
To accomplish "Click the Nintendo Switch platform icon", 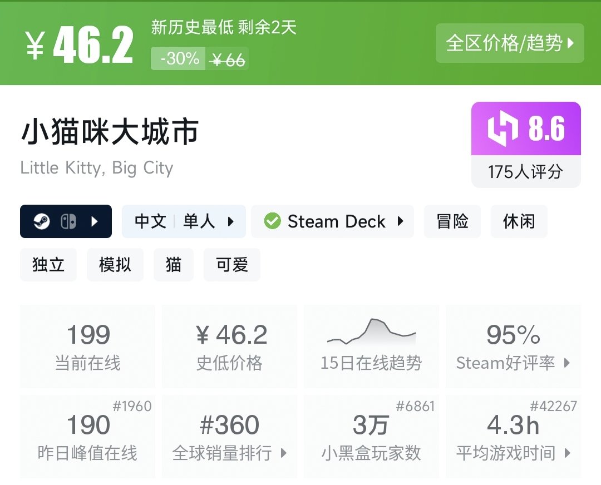I will [x=68, y=221].
